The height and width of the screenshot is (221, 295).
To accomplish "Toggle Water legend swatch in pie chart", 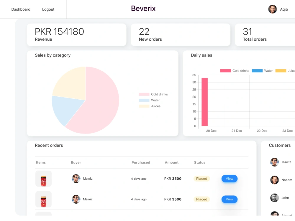I will pyautogui.click(x=144, y=100).
